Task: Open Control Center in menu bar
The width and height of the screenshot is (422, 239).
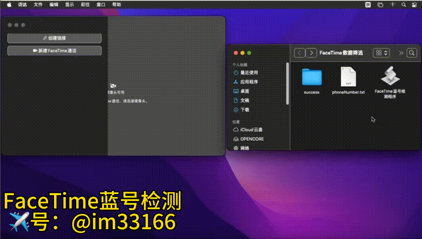Action: click(x=414, y=4)
